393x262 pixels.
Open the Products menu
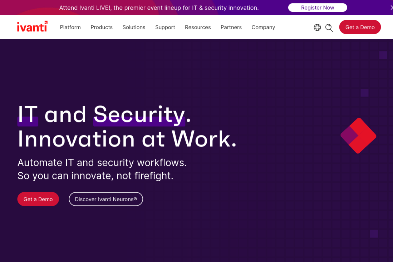coord(102,27)
